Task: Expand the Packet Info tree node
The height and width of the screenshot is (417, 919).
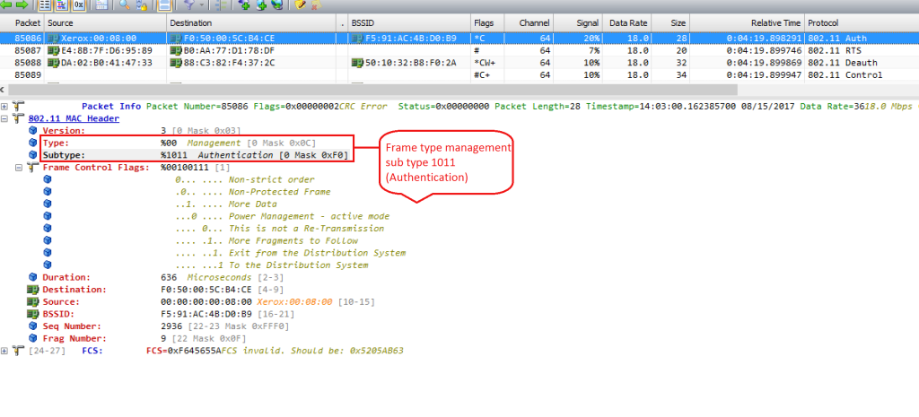Action: click(x=4, y=106)
